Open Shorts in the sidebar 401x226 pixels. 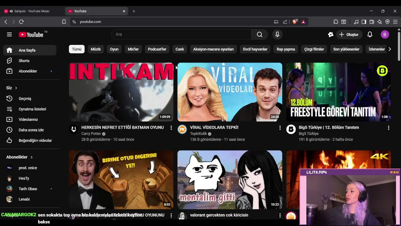[30, 61]
